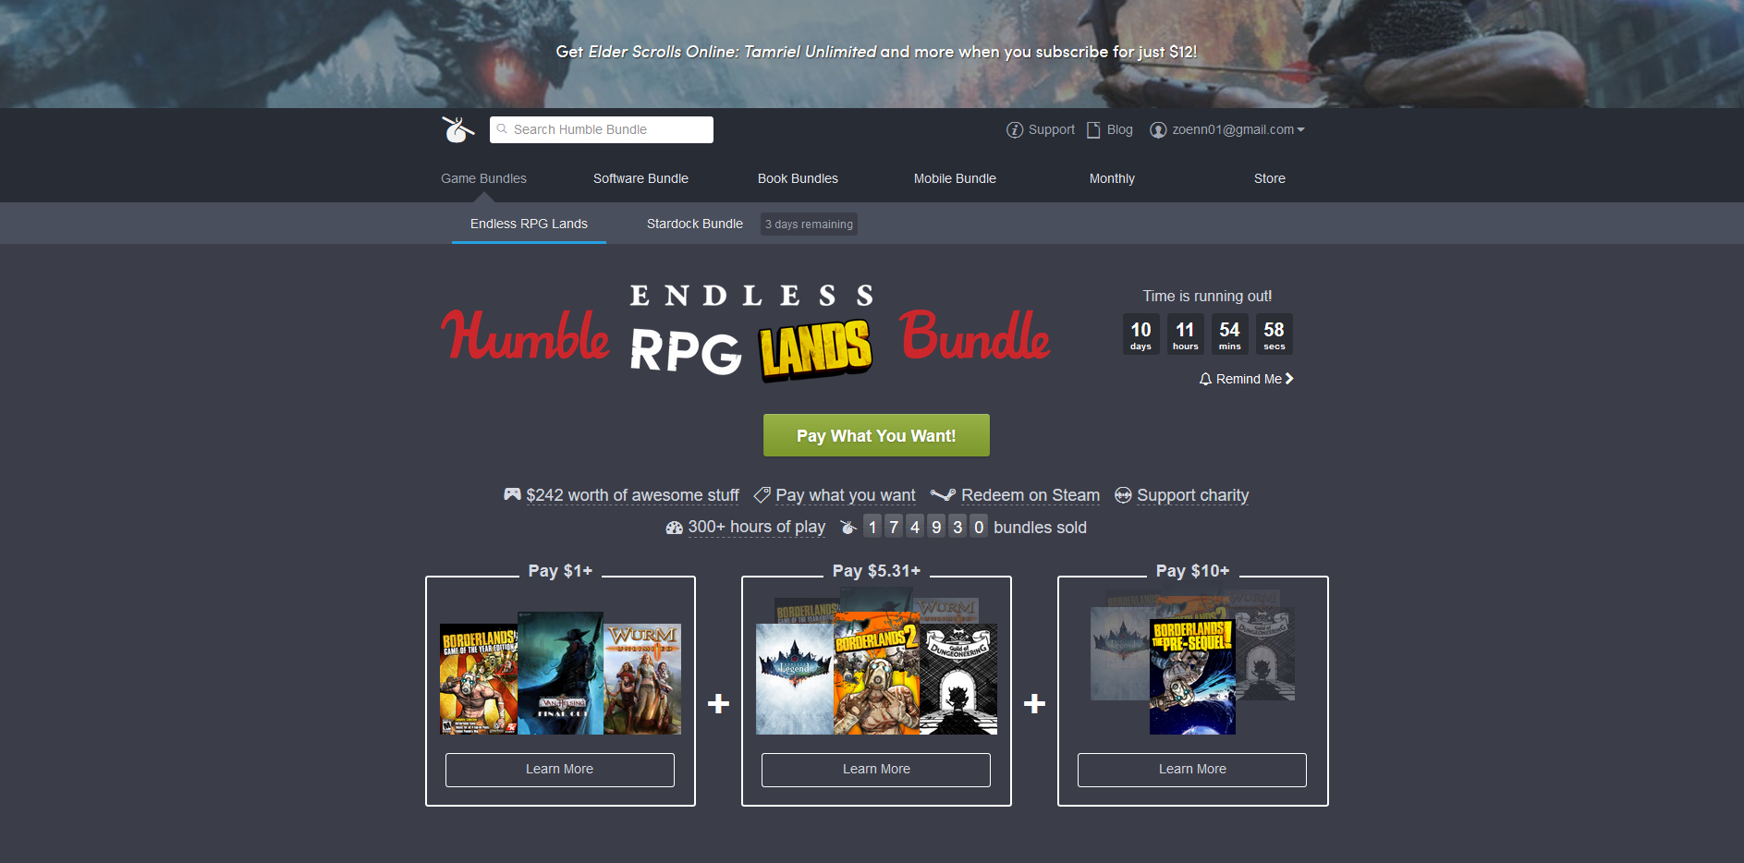The height and width of the screenshot is (863, 1744).
Task: Open the Game Bundles menu
Action: click(x=483, y=178)
